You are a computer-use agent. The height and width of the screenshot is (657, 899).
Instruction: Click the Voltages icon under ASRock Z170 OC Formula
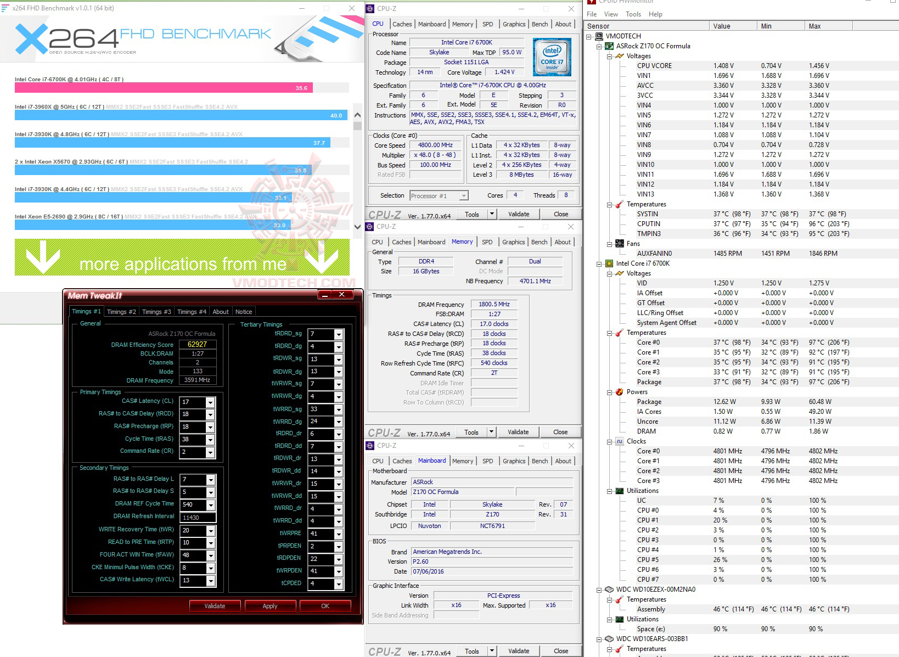pyautogui.click(x=619, y=55)
